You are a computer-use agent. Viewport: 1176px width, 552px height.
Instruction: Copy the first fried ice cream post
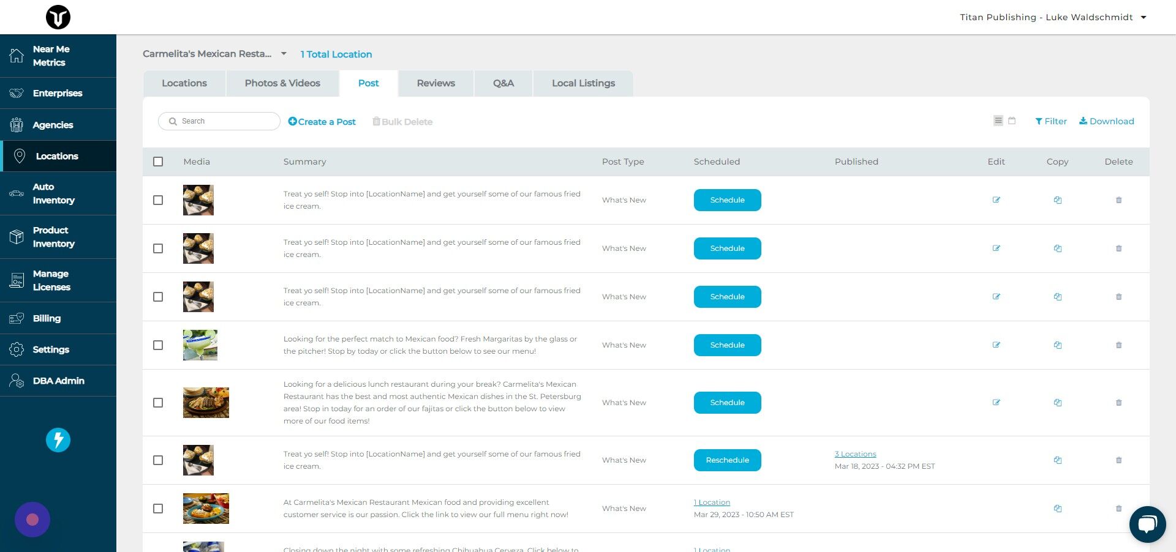tap(1058, 200)
